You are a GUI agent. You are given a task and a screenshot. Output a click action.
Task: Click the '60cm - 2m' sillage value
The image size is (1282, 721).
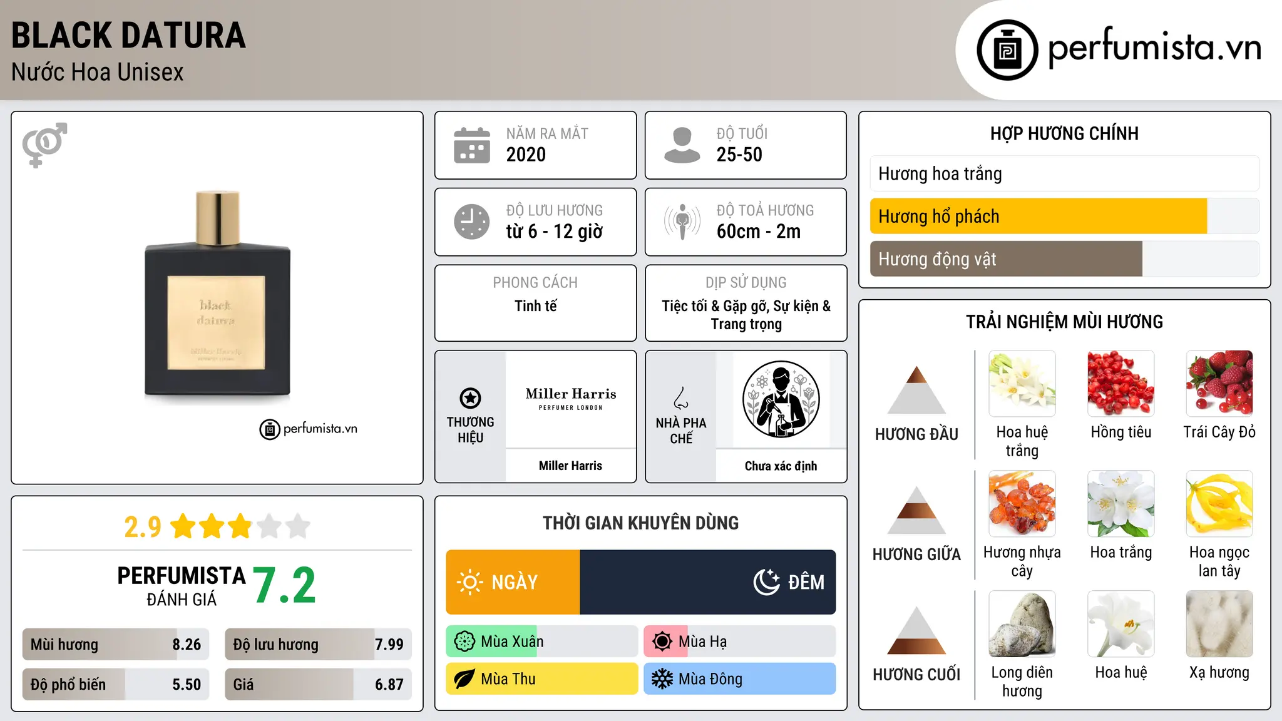pos(759,232)
